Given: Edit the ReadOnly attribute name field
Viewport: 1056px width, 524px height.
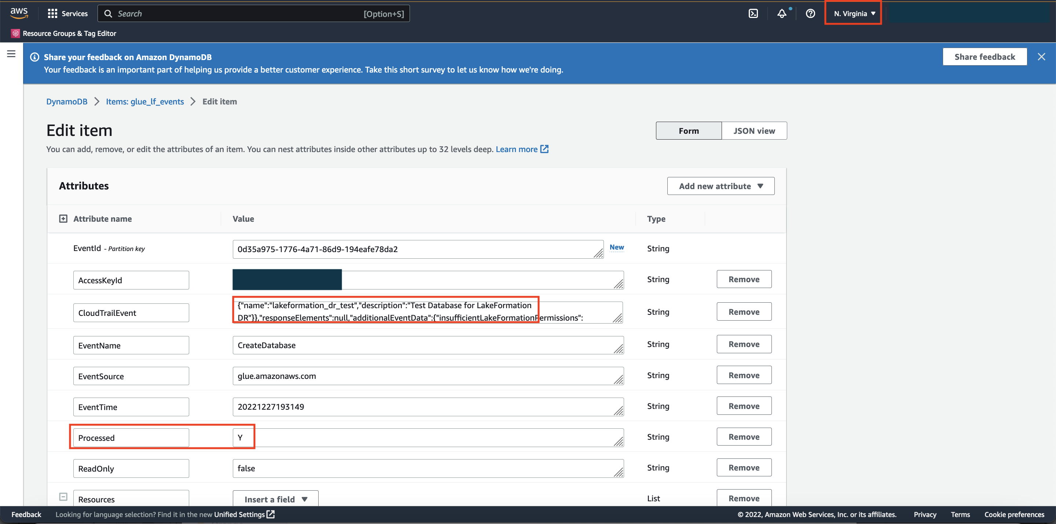Looking at the screenshot, I should (x=131, y=468).
